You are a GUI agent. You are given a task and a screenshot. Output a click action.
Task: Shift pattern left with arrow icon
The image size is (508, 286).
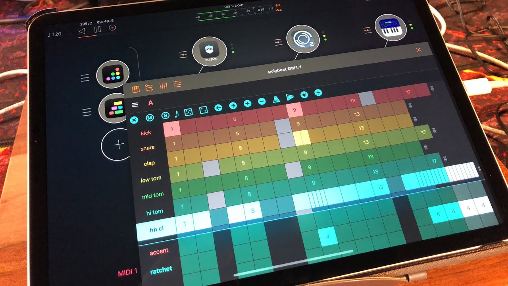pyautogui.click(x=218, y=108)
